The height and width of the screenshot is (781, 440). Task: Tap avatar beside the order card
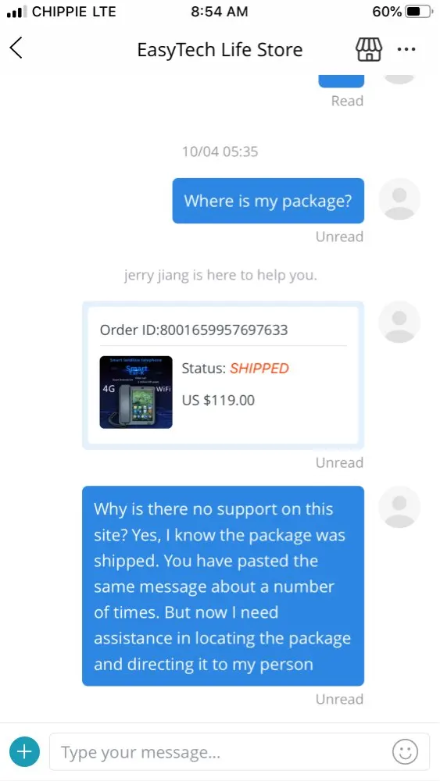point(399,322)
